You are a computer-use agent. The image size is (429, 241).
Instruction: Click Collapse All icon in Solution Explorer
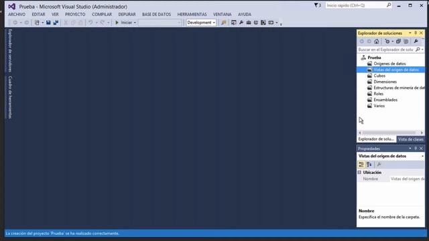click(398, 42)
